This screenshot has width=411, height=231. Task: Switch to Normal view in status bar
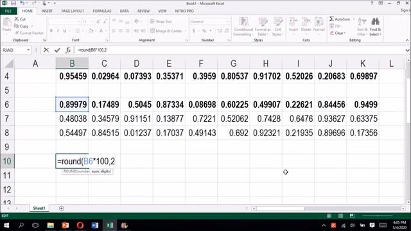pos(329,216)
